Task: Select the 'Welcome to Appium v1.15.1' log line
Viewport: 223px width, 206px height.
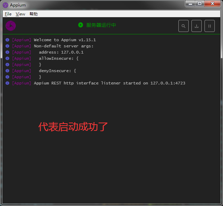Action: [x=65, y=40]
